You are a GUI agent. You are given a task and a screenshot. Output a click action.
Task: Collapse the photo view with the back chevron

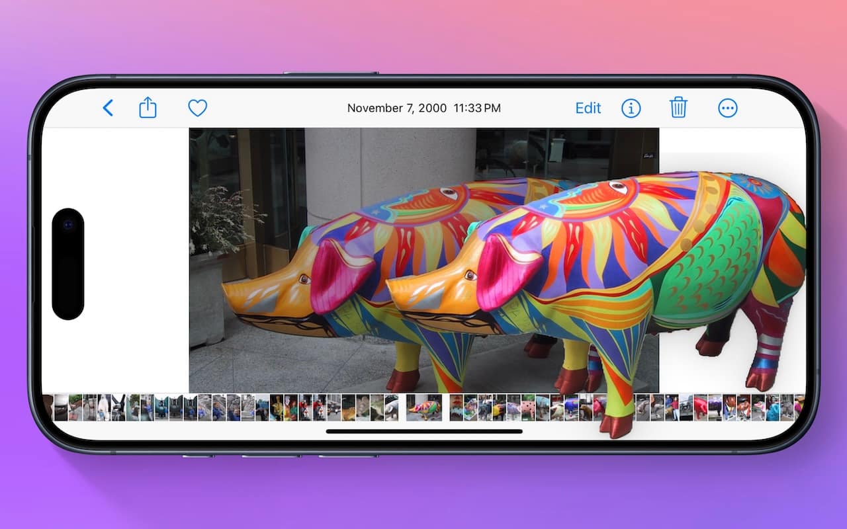(x=108, y=108)
